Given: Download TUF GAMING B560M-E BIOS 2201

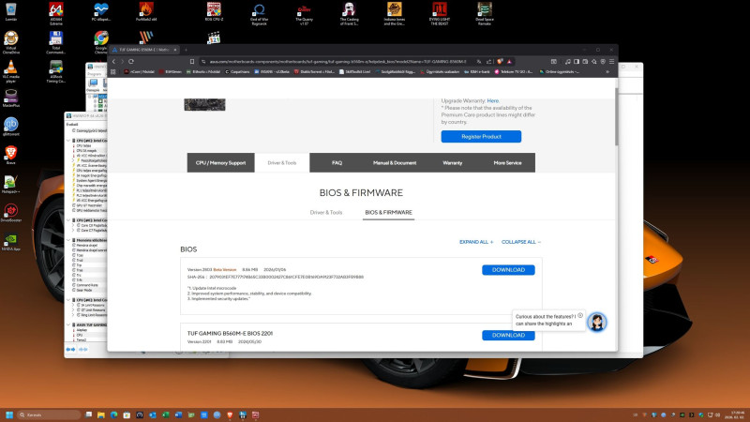Looking at the screenshot, I should pyautogui.click(x=508, y=336).
